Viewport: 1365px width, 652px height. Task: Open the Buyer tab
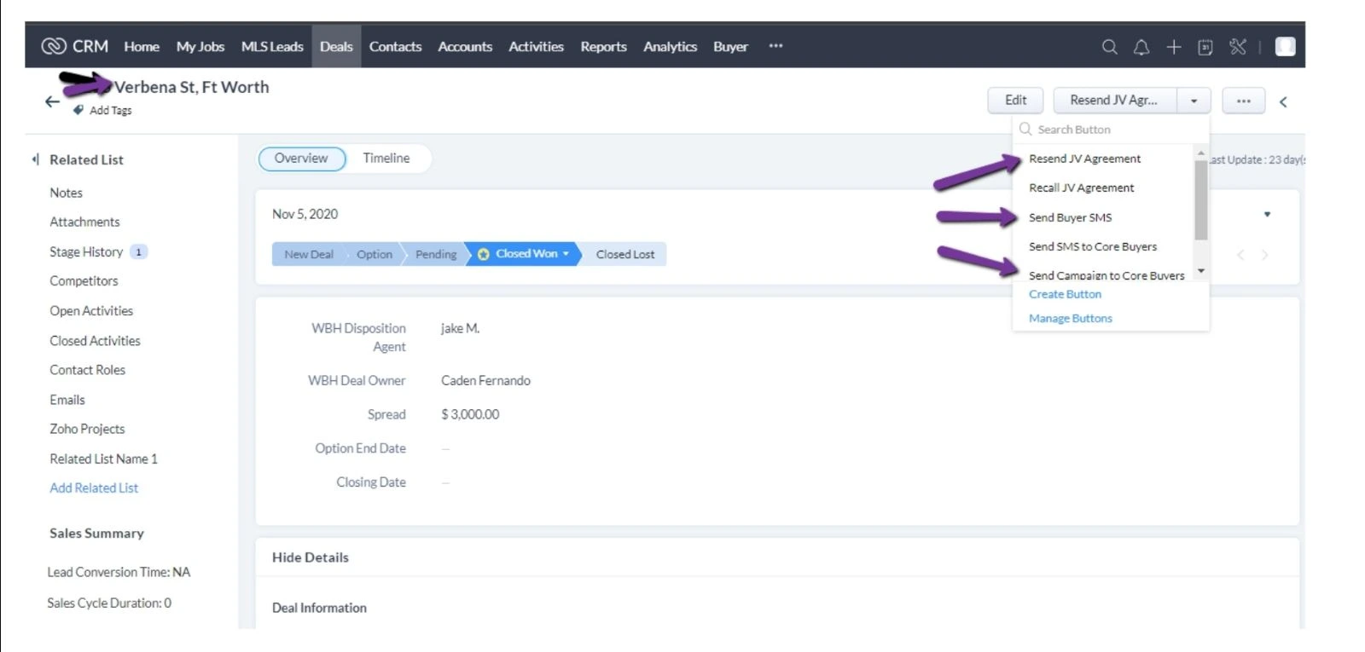tap(730, 47)
